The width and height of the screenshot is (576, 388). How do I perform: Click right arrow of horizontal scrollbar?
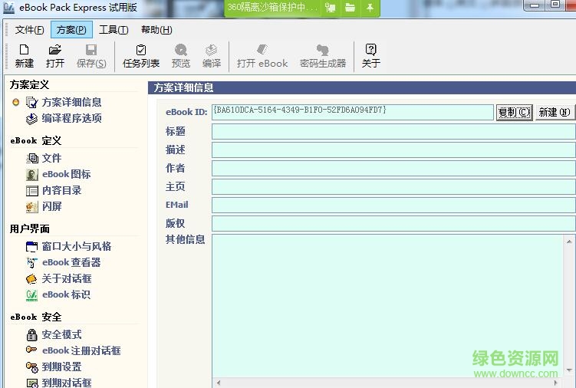555,383
